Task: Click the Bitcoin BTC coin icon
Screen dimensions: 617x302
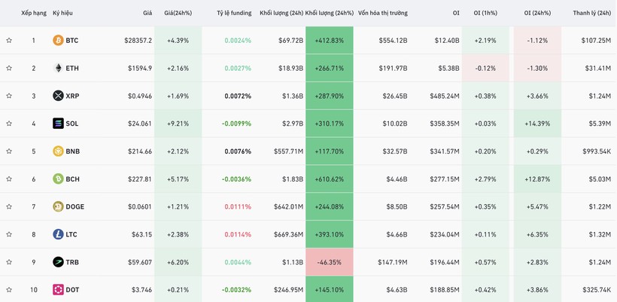Action: click(58, 41)
